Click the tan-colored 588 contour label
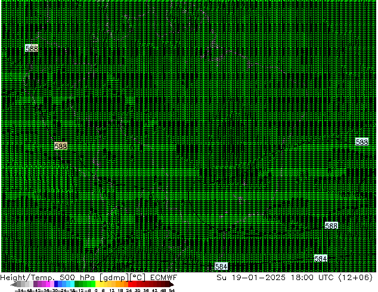Screen dimensions: 378x292 point(60,146)
